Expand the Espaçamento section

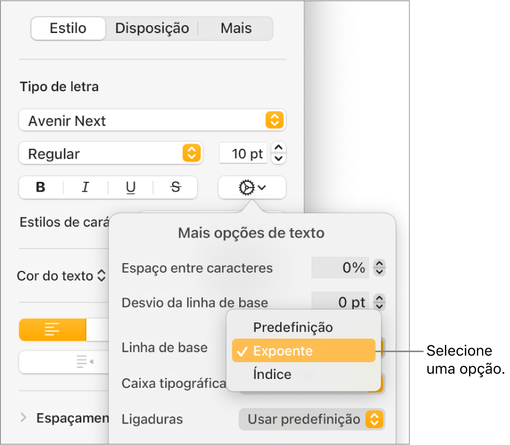pyautogui.click(x=24, y=418)
